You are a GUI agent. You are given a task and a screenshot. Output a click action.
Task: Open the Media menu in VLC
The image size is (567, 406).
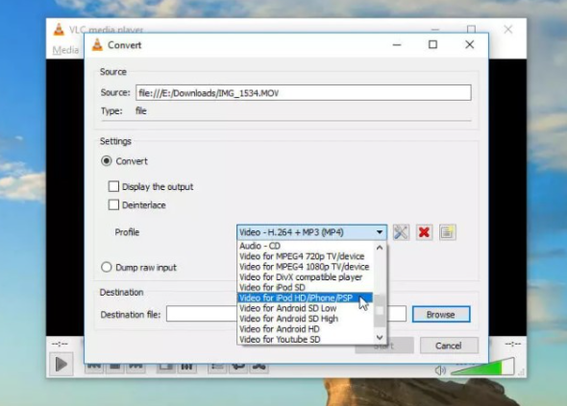(x=65, y=50)
